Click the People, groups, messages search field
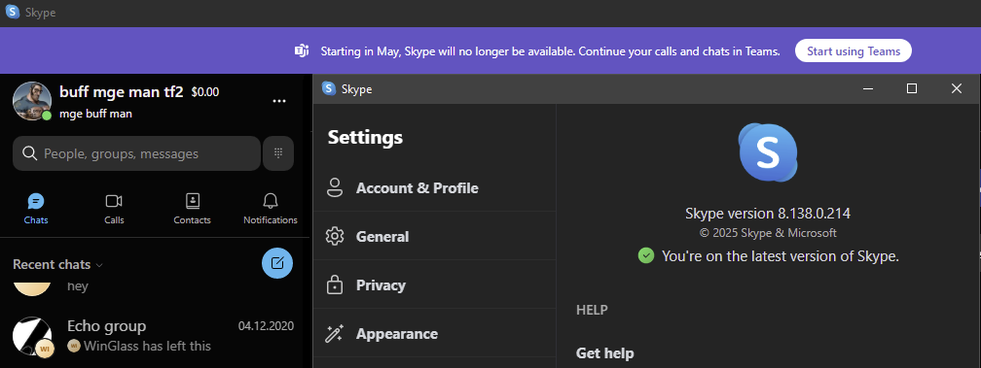The image size is (981, 368). [x=136, y=153]
